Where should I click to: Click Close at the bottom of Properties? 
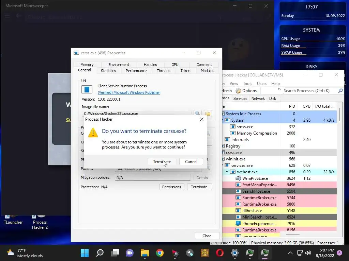click(x=207, y=236)
